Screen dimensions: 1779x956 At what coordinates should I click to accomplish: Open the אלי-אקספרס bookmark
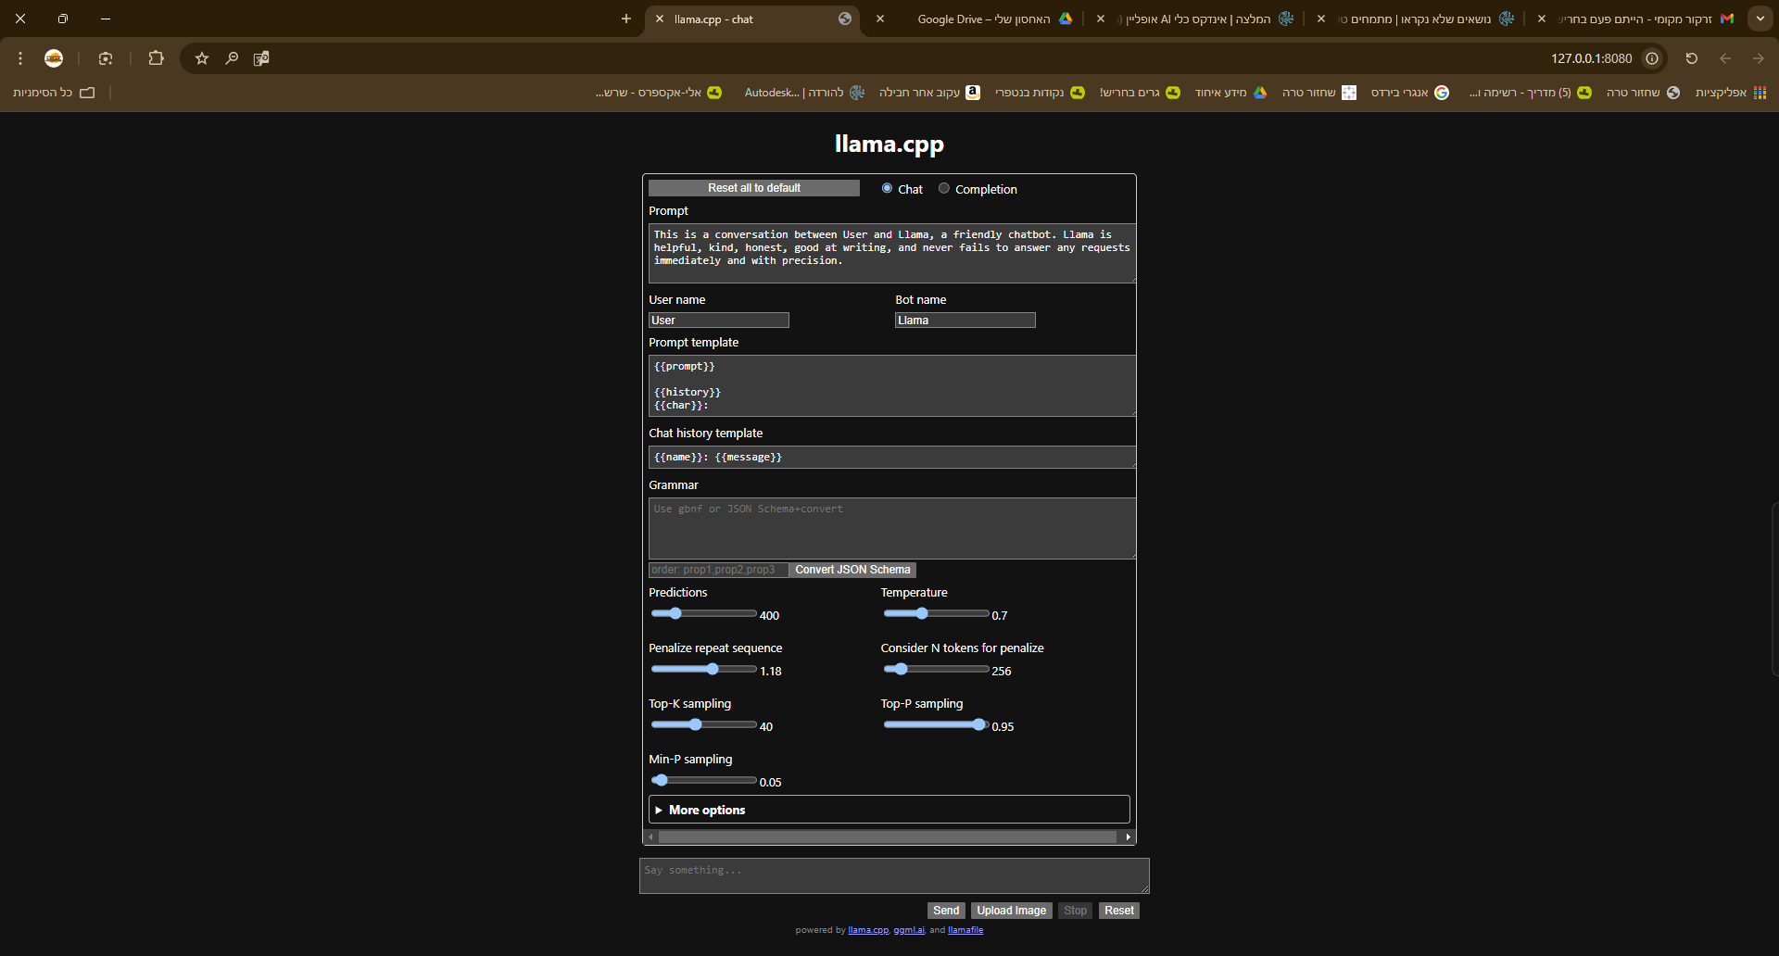pos(659,93)
